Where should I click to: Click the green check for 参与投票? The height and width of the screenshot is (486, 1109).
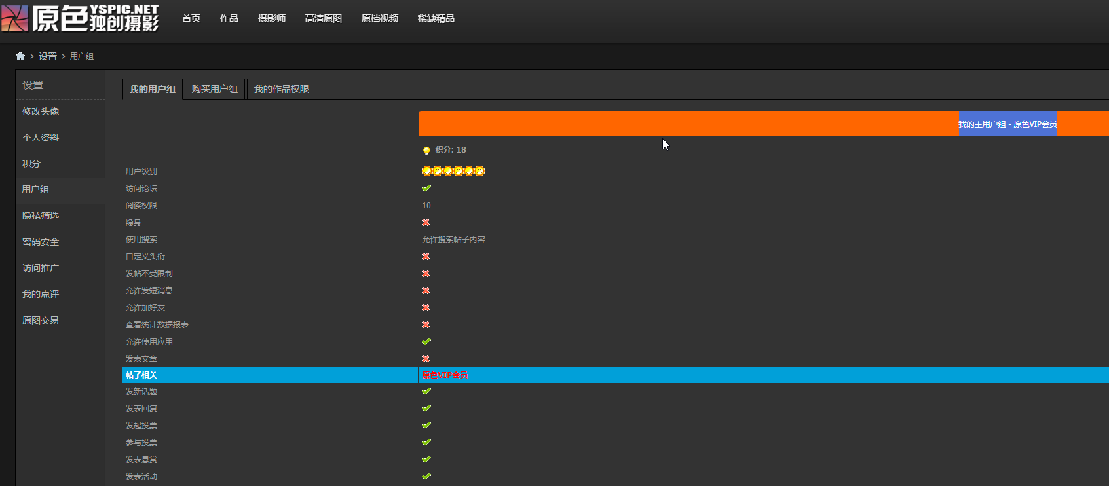click(x=426, y=442)
